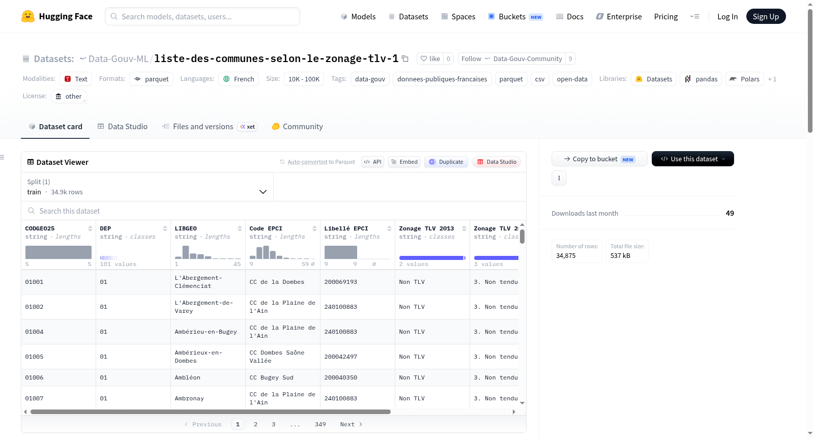
Task: Open Enterprise in the top navigation
Action: (619, 16)
